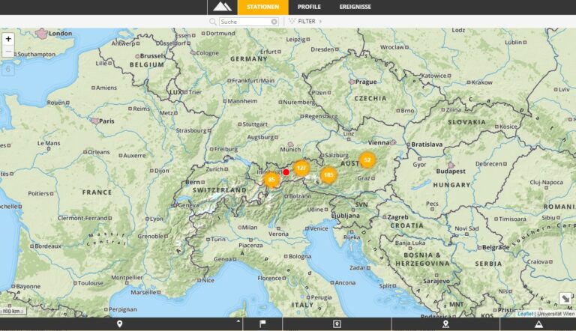The image size is (576, 331).
Task: Open the station cluster marked 52
Action: pyautogui.click(x=367, y=160)
